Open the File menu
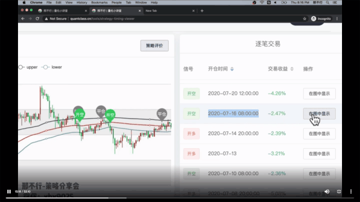360x202 pixels. [x=49, y=2]
